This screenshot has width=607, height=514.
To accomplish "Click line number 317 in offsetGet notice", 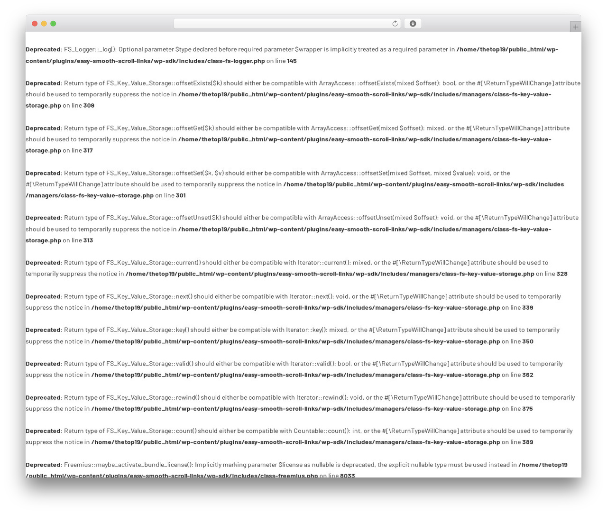I will pos(88,150).
